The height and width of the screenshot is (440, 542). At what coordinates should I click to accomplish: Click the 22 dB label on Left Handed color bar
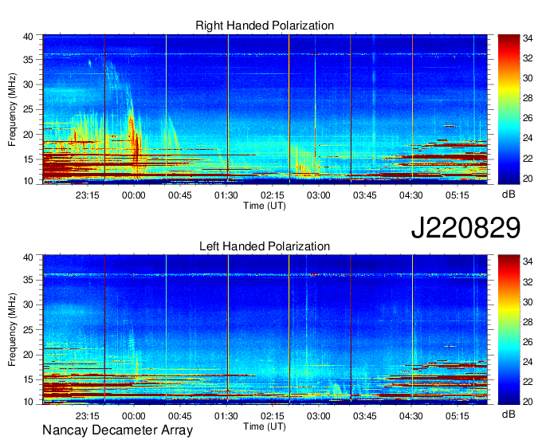[528, 382]
